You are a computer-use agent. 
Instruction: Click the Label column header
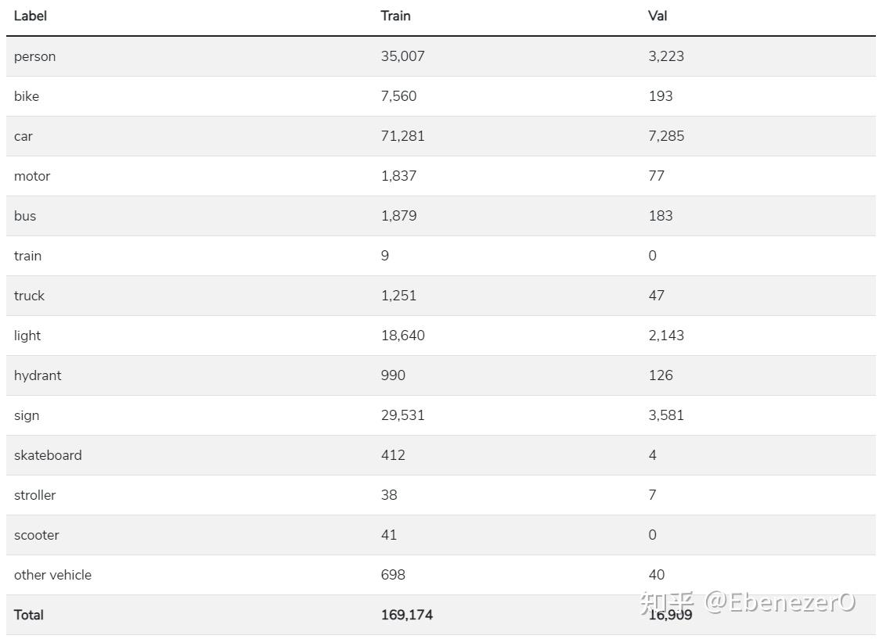(31, 16)
